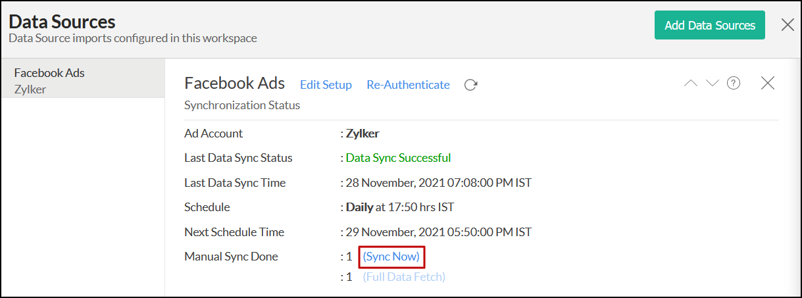Image resolution: width=802 pixels, height=298 pixels.
Task: Click the up chevron arrow
Action: click(691, 84)
